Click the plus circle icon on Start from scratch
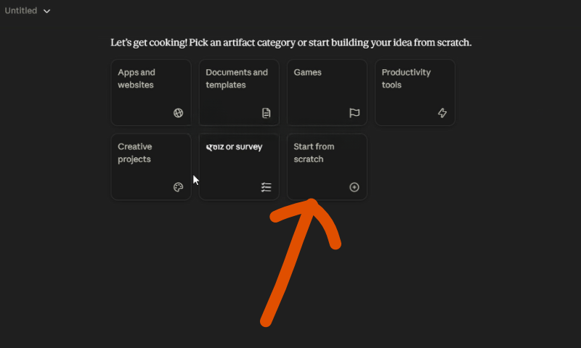The image size is (581, 348). [354, 187]
